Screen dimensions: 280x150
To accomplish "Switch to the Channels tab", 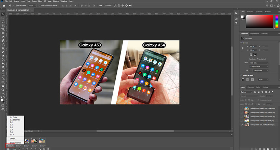I will (251, 87).
